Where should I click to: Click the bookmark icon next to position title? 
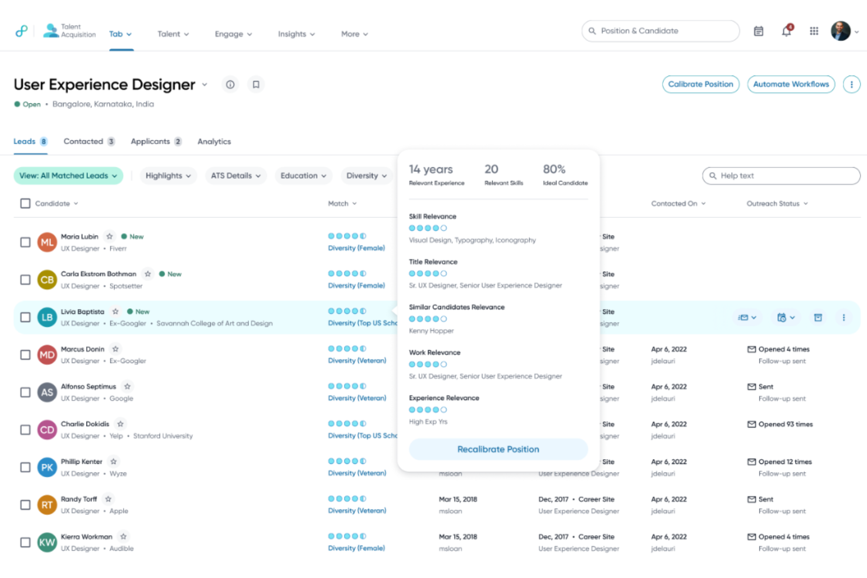click(x=255, y=84)
